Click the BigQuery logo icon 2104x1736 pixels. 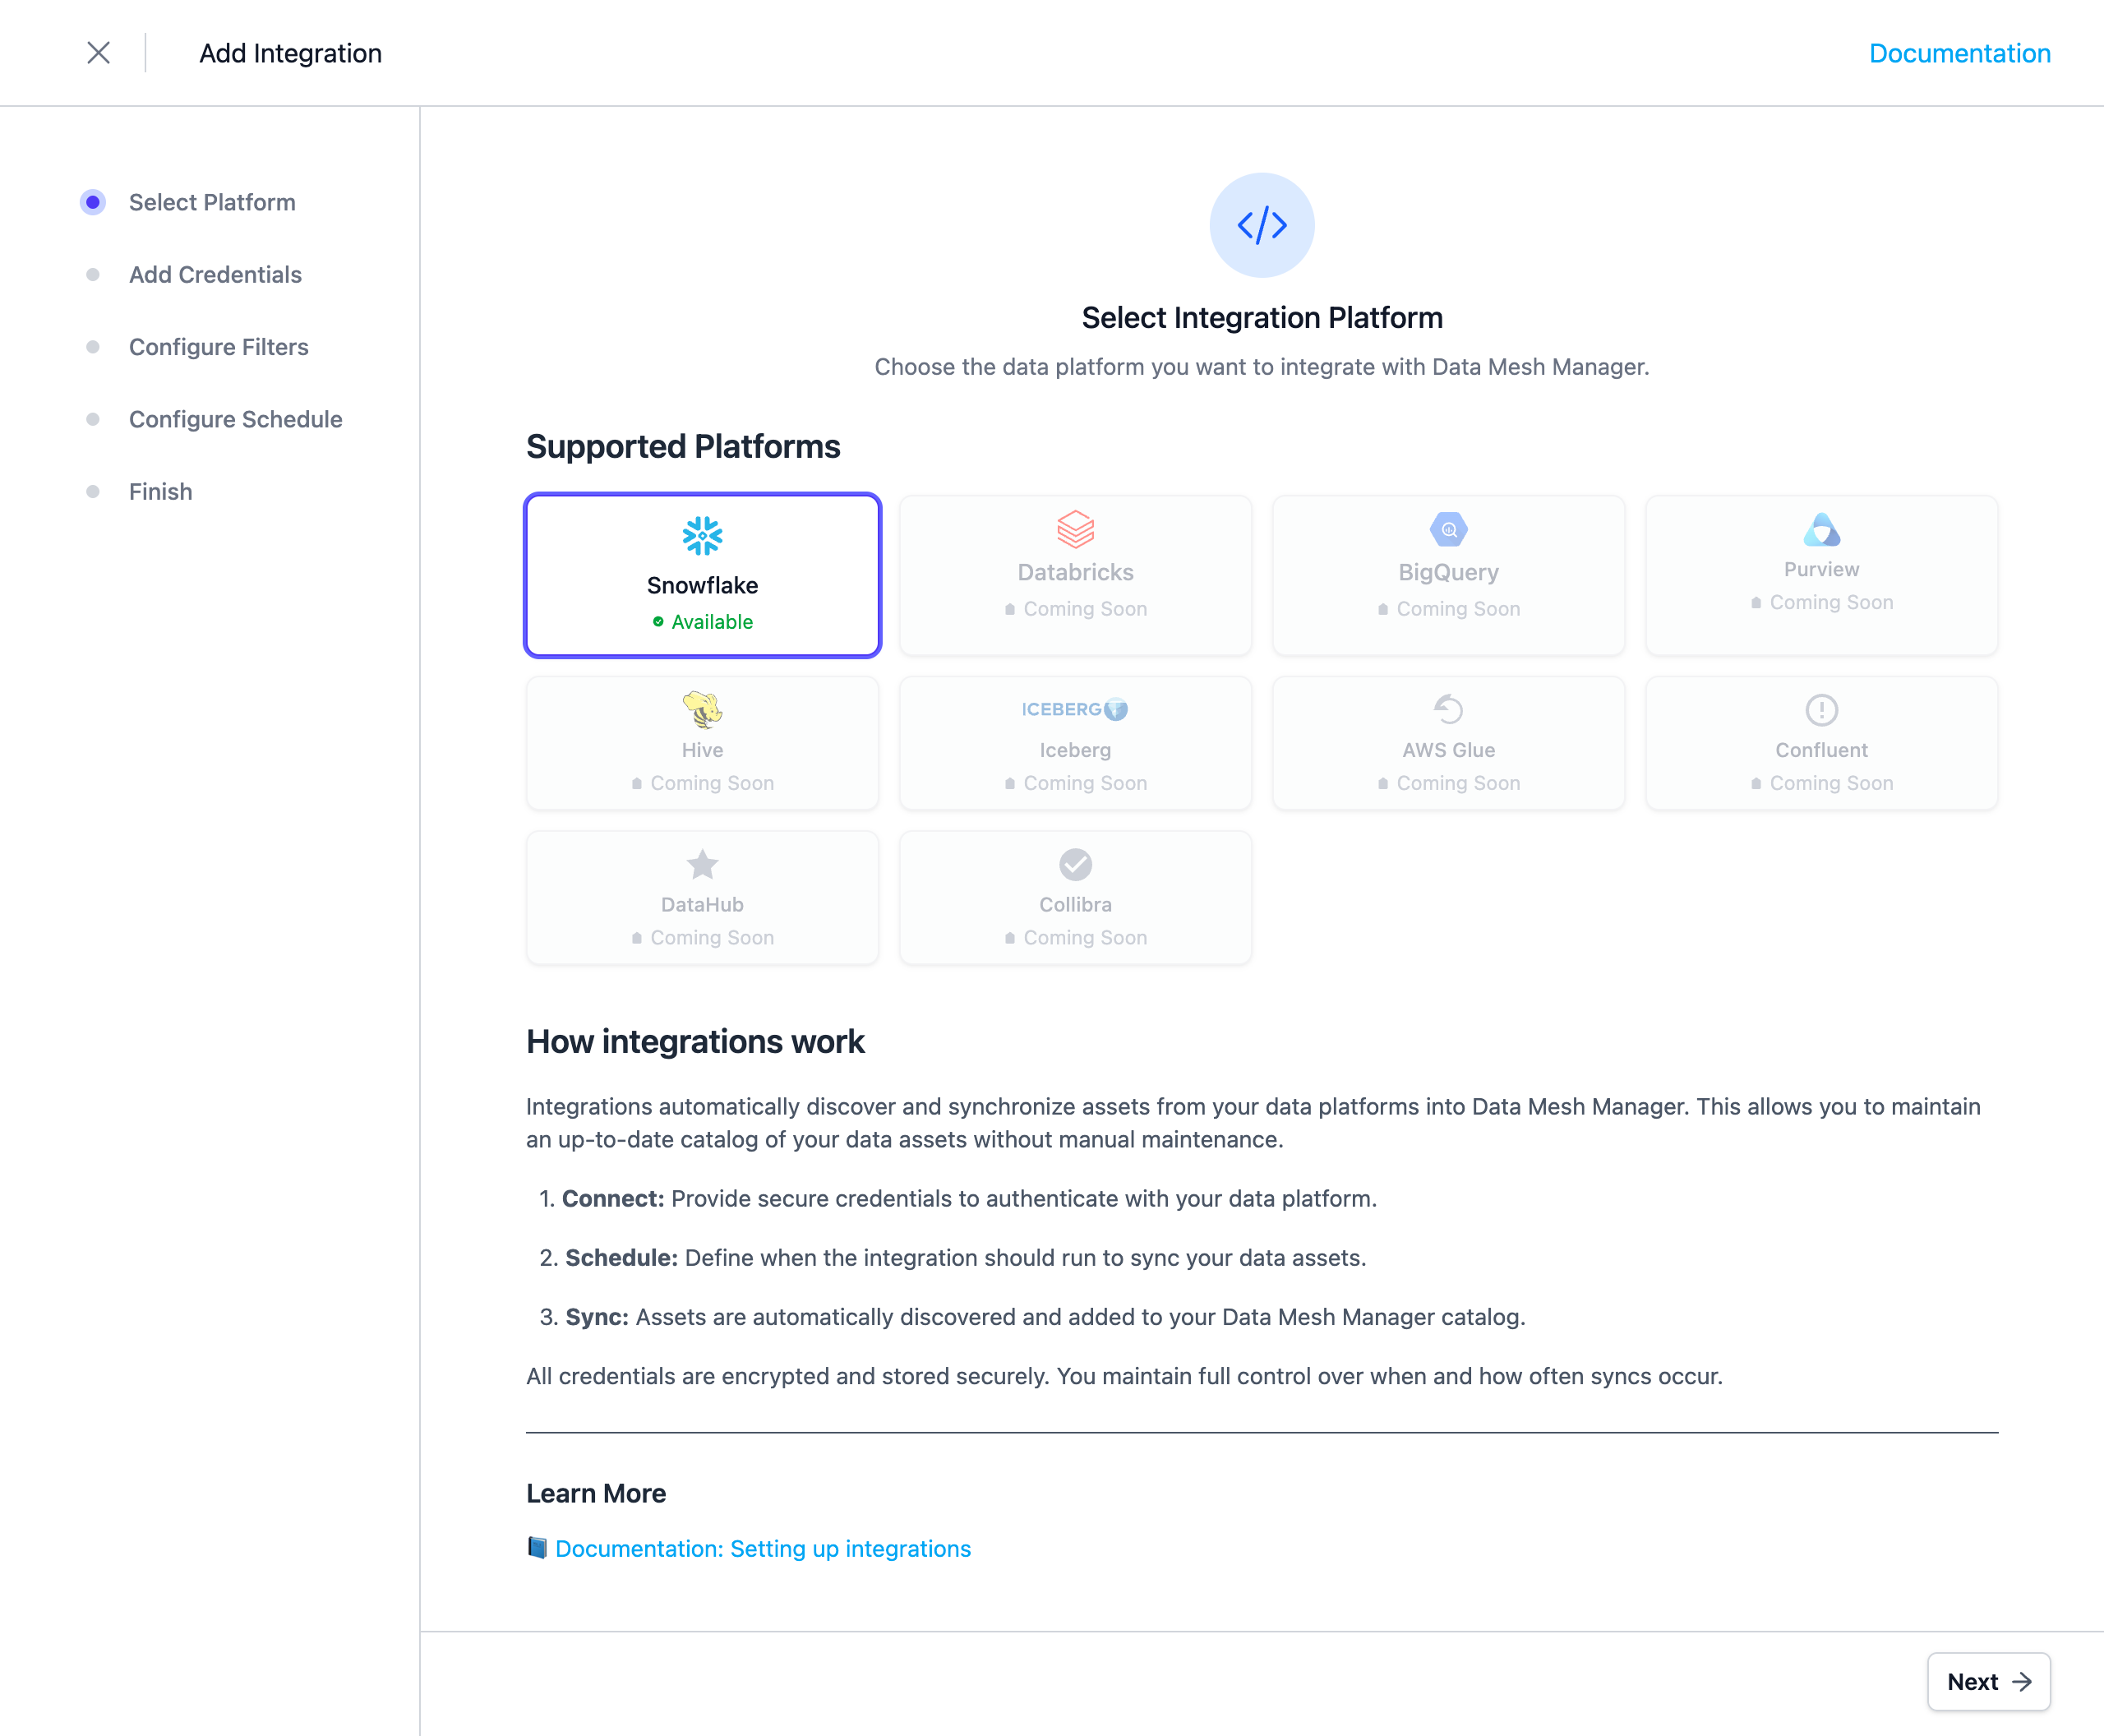tap(1448, 529)
